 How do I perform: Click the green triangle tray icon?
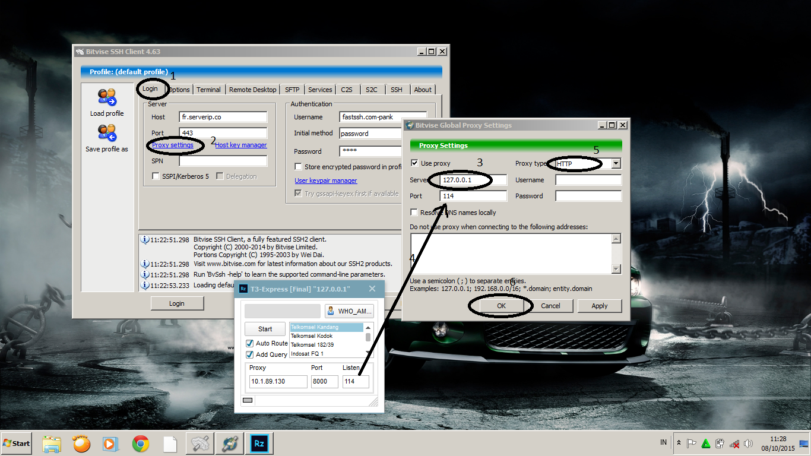706,443
